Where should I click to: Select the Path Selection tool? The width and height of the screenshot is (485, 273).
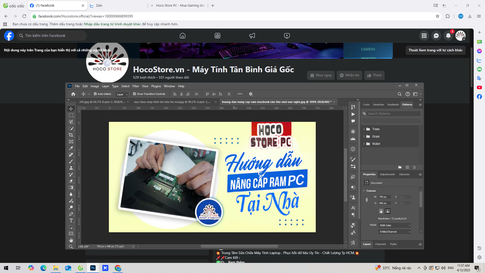tap(71, 227)
